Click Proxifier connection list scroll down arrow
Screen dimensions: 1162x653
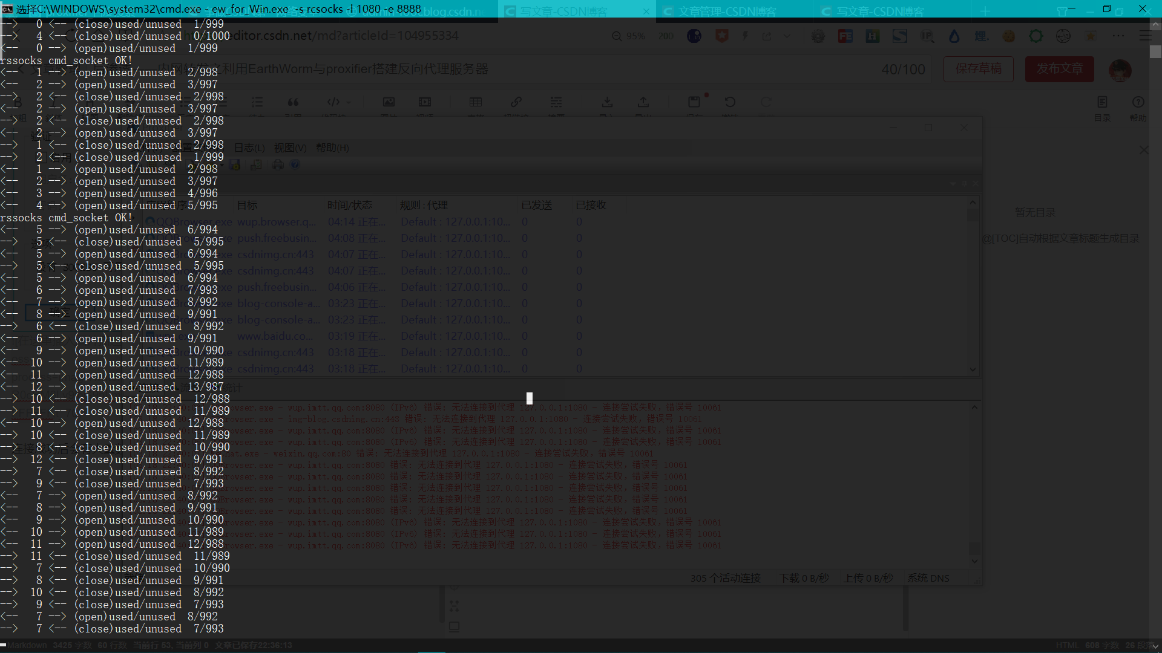[x=973, y=369]
